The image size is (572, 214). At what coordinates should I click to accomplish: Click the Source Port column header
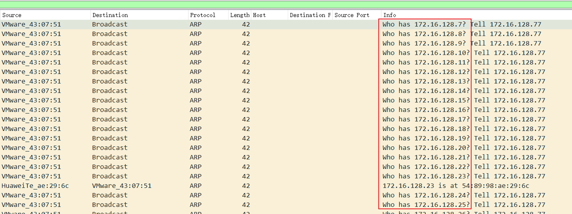(352, 15)
